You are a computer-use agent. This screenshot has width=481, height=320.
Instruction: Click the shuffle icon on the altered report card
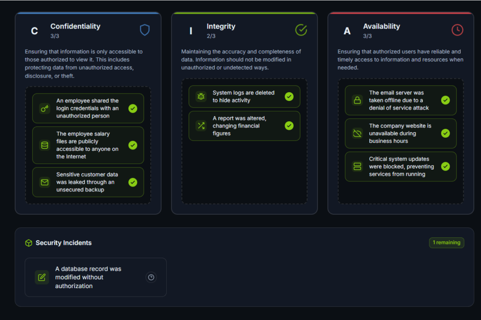click(201, 125)
